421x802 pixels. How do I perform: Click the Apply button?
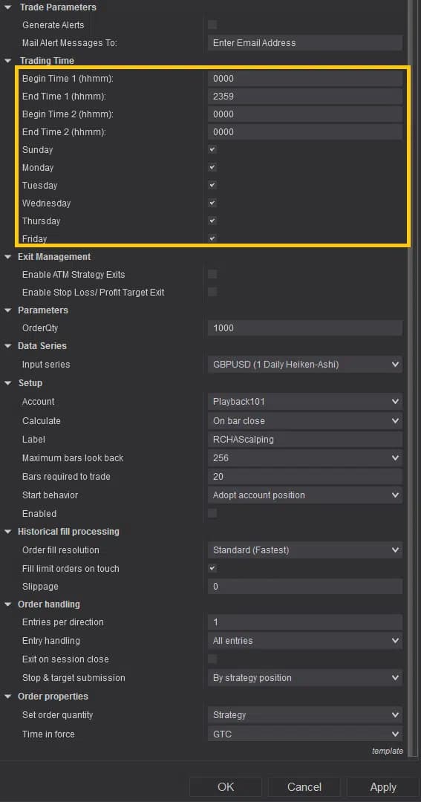click(383, 786)
